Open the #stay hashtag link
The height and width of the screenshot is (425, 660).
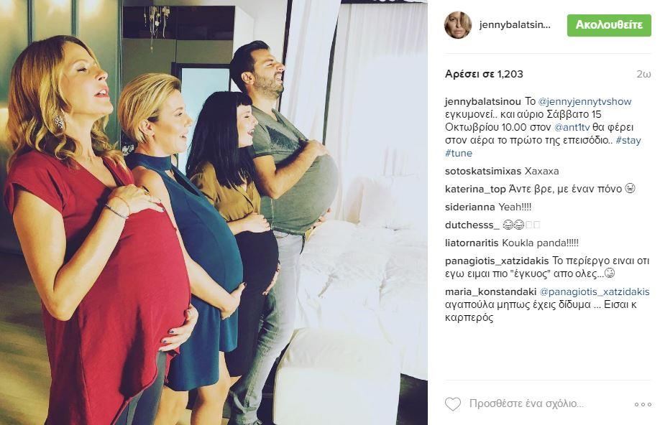628,140
